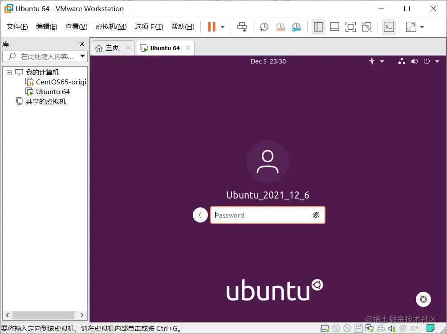Take a snapshot of this virtual machine
Screen dimensions: 447x334
[264, 27]
